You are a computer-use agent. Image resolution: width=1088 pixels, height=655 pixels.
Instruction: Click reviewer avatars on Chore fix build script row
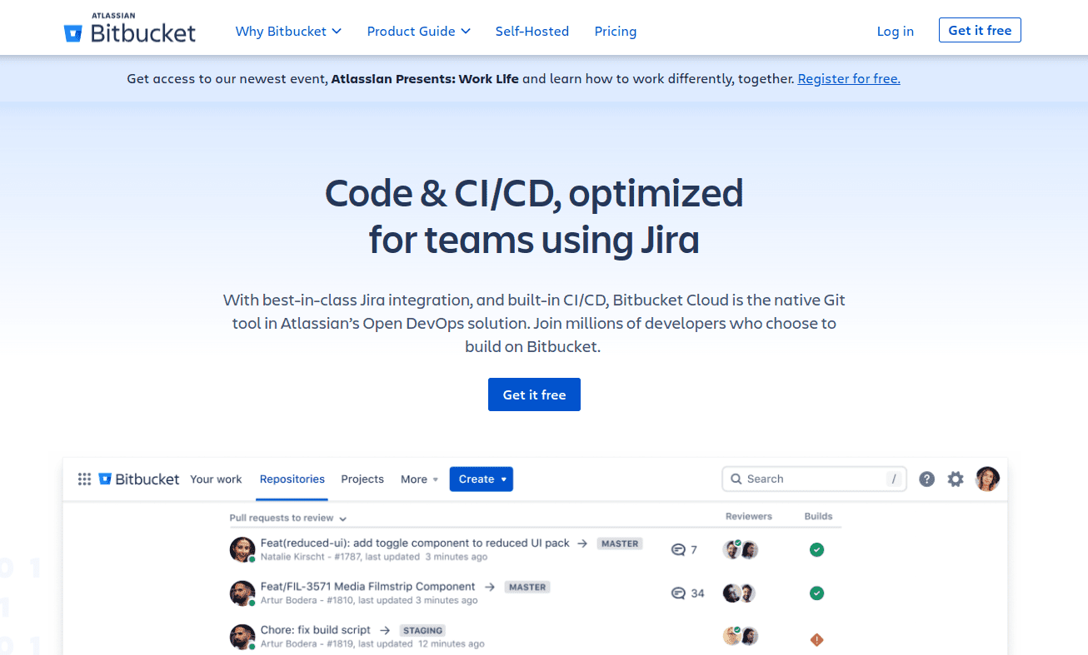[741, 636]
